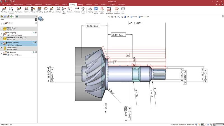Switch to the ZX work plane

tap(142, 17)
